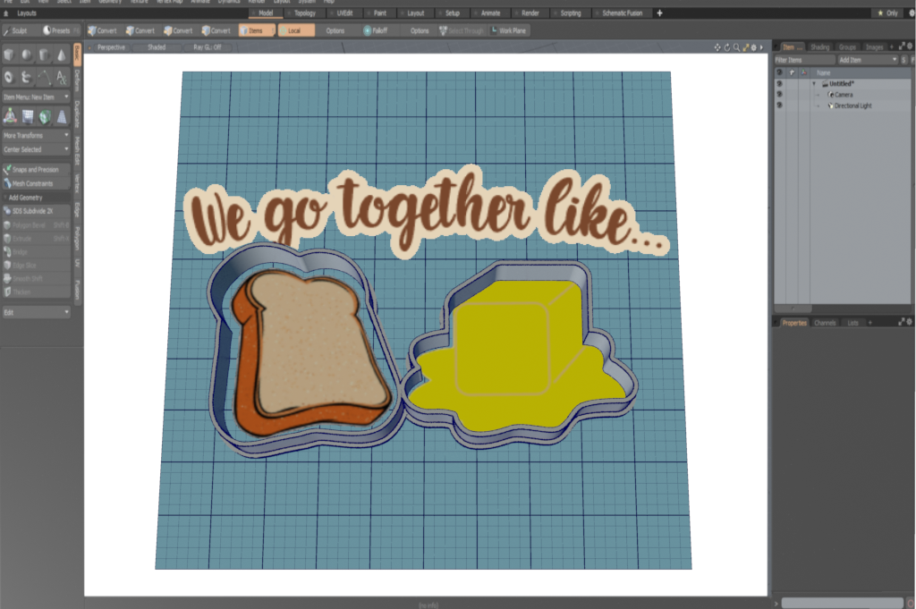Switch to the Topology layout tab
Screen dimensions: 916x609
point(303,13)
